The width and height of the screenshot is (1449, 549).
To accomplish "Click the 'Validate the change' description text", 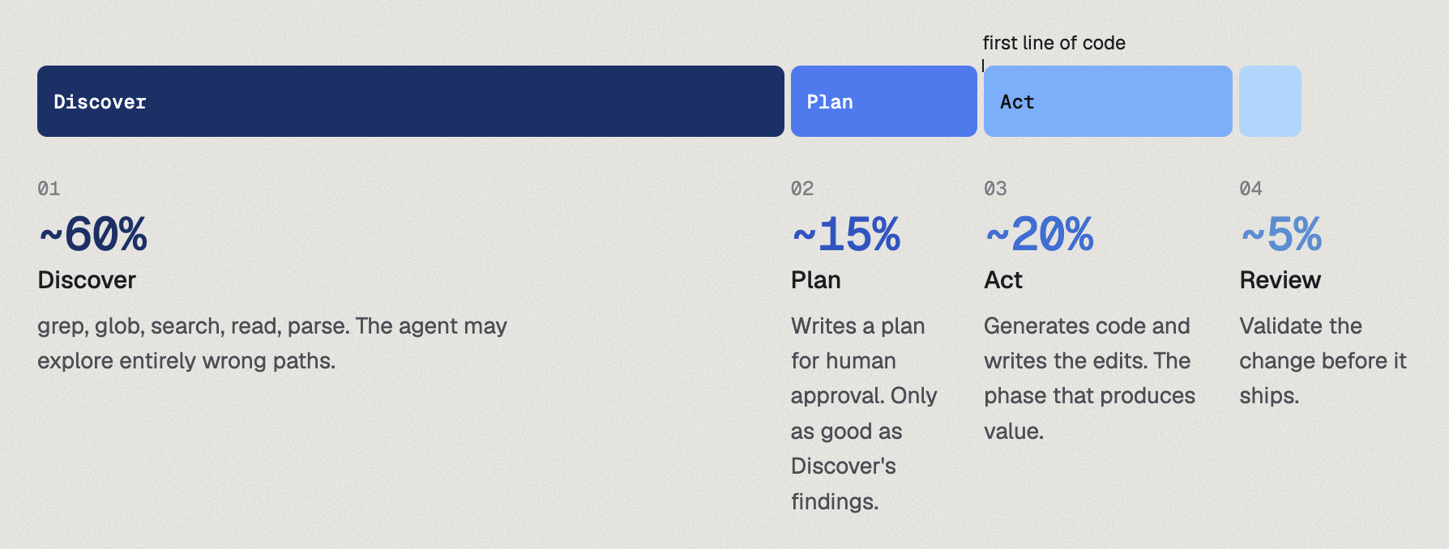I will (x=1323, y=360).
